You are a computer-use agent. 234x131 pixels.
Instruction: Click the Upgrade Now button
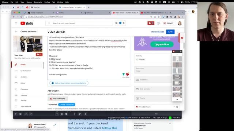click(x=162, y=44)
